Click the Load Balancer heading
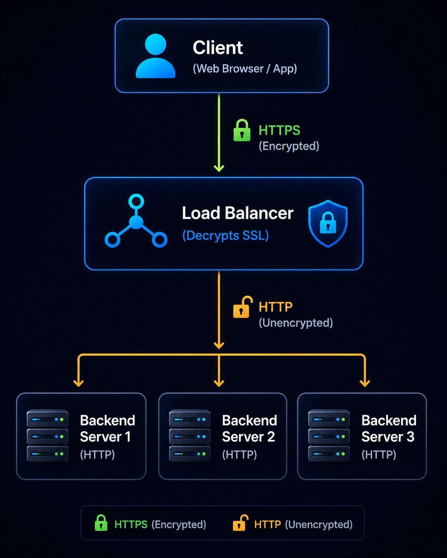This screenshot has width=447, height=558. (x=238, y=213)
